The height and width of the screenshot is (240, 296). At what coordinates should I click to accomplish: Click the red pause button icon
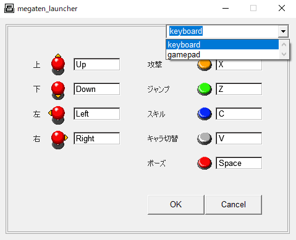click(x=205, y=163)
